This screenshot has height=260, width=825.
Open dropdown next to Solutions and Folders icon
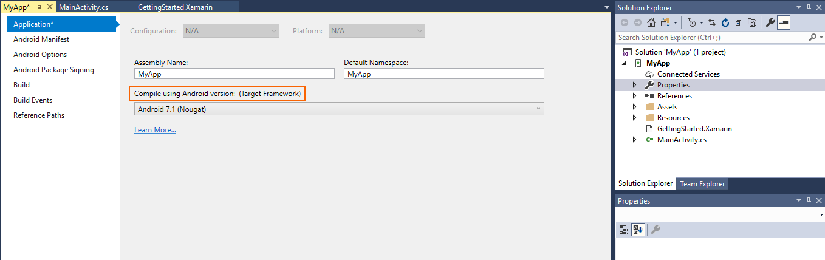(675, 22)
